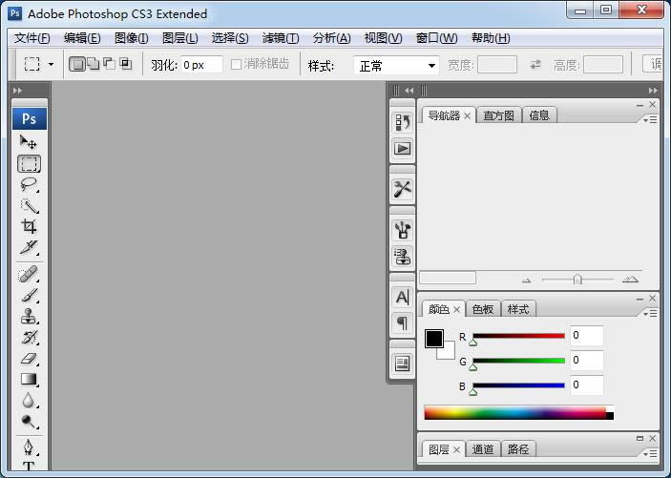This screenshot has width=671, height=478.
Task: Open the 编辑(E) menu
Action: point(82,38)
